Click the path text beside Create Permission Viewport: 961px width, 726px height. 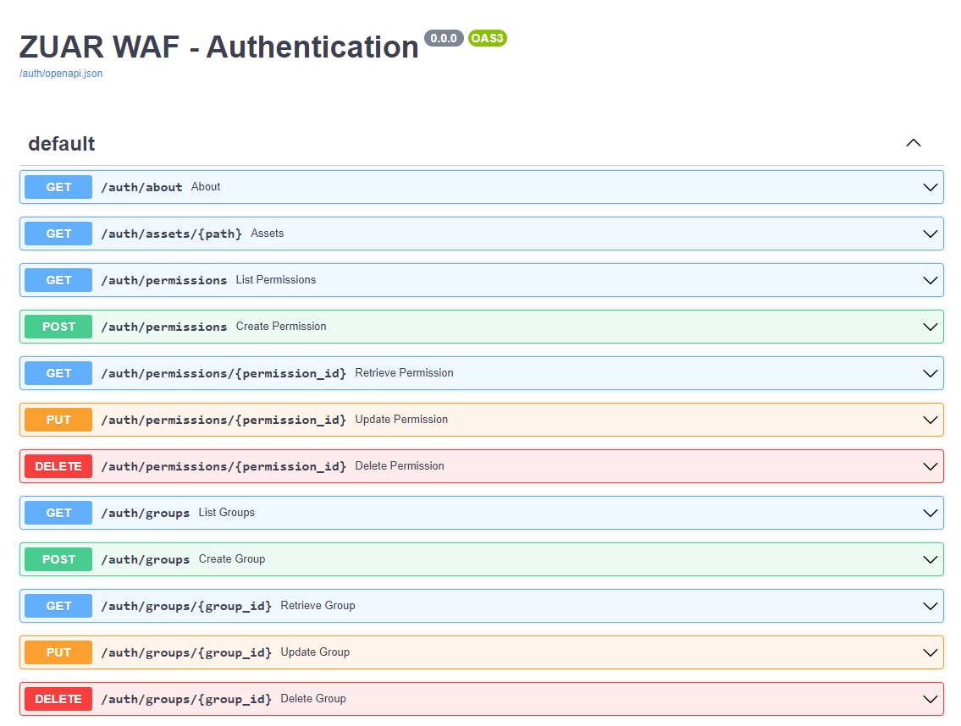click(x=164, y=327)
